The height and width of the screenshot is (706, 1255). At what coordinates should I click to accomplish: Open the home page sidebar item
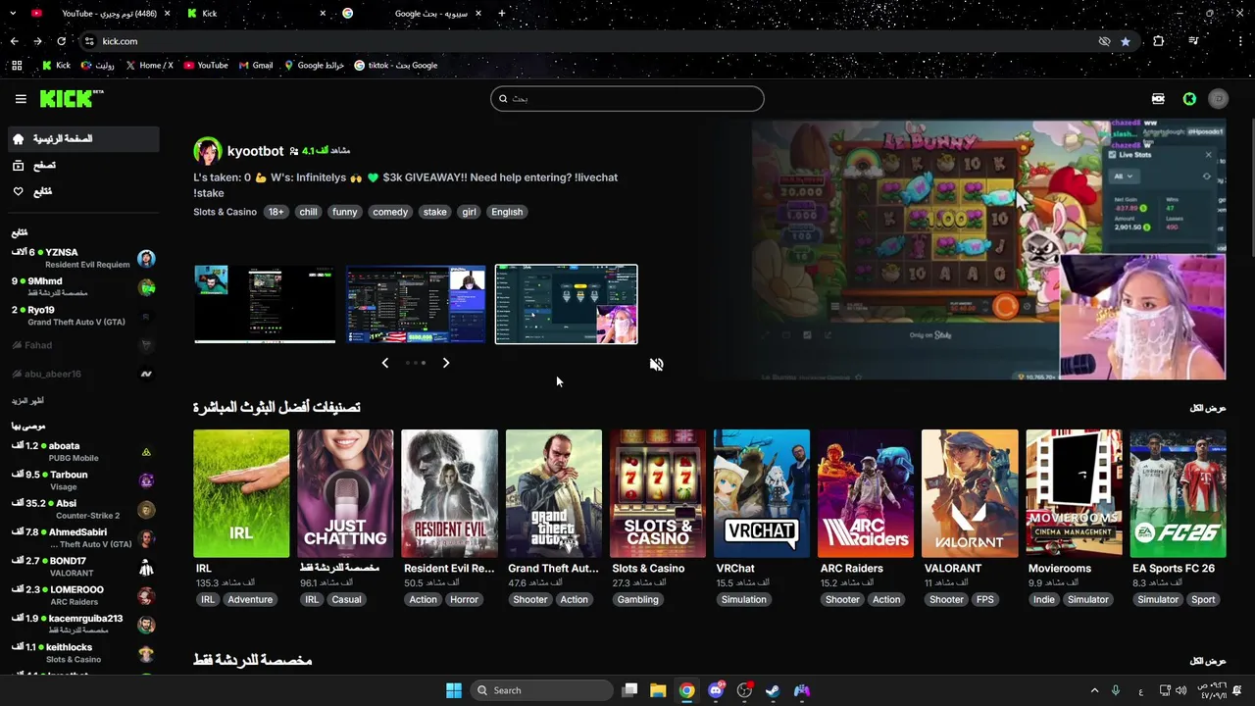pyautogui.click(x=83, y=139)
